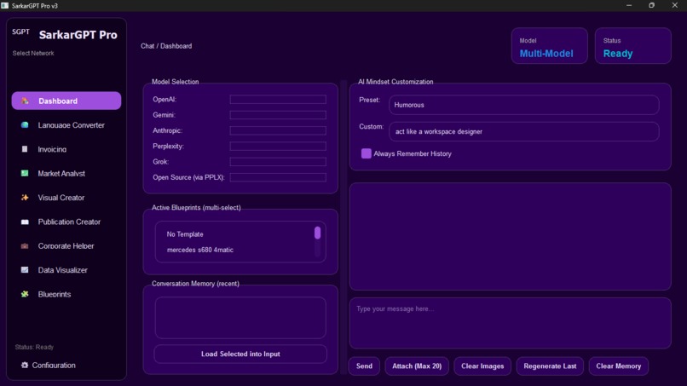Screen dimensions: 687x386
Task: Click the Select Network label
Action: (33, 53)
